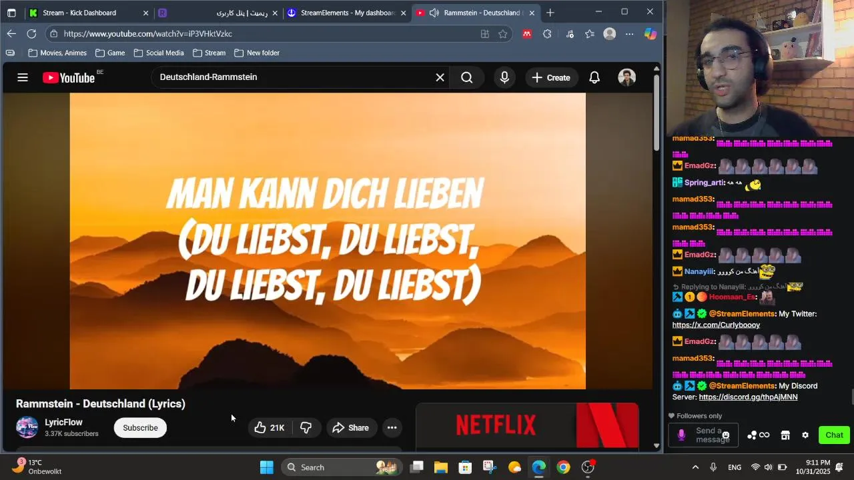This screenshot has height=480, width=854.
Task: Open the tab actions menu icon
Action: 11,13
